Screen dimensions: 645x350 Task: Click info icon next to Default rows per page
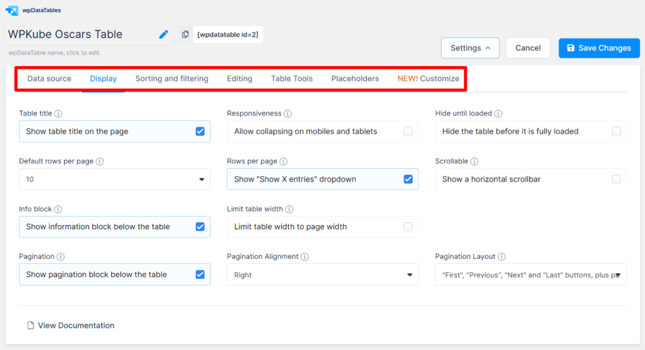100,161
